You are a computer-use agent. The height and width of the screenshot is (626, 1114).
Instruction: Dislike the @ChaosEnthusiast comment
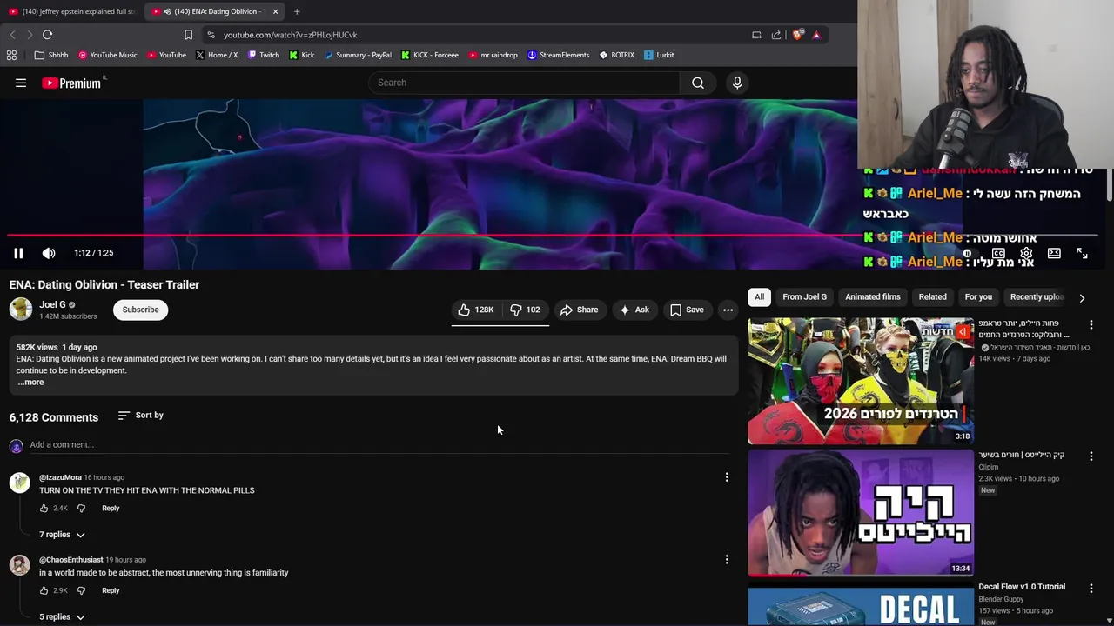pos(81,591)
